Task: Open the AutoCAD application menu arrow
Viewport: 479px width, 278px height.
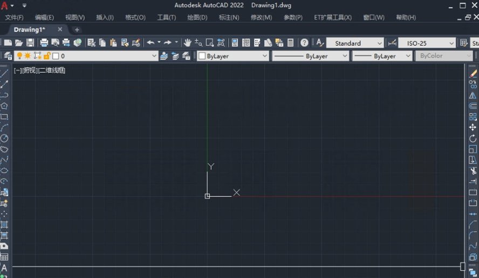Action: point(12,5)
